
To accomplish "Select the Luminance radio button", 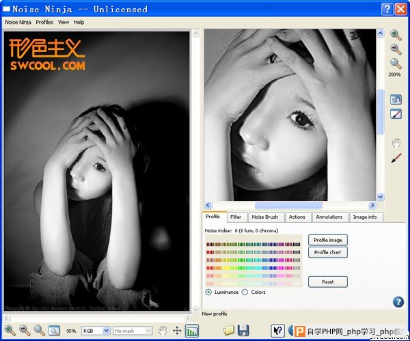I will coord(208,292).
